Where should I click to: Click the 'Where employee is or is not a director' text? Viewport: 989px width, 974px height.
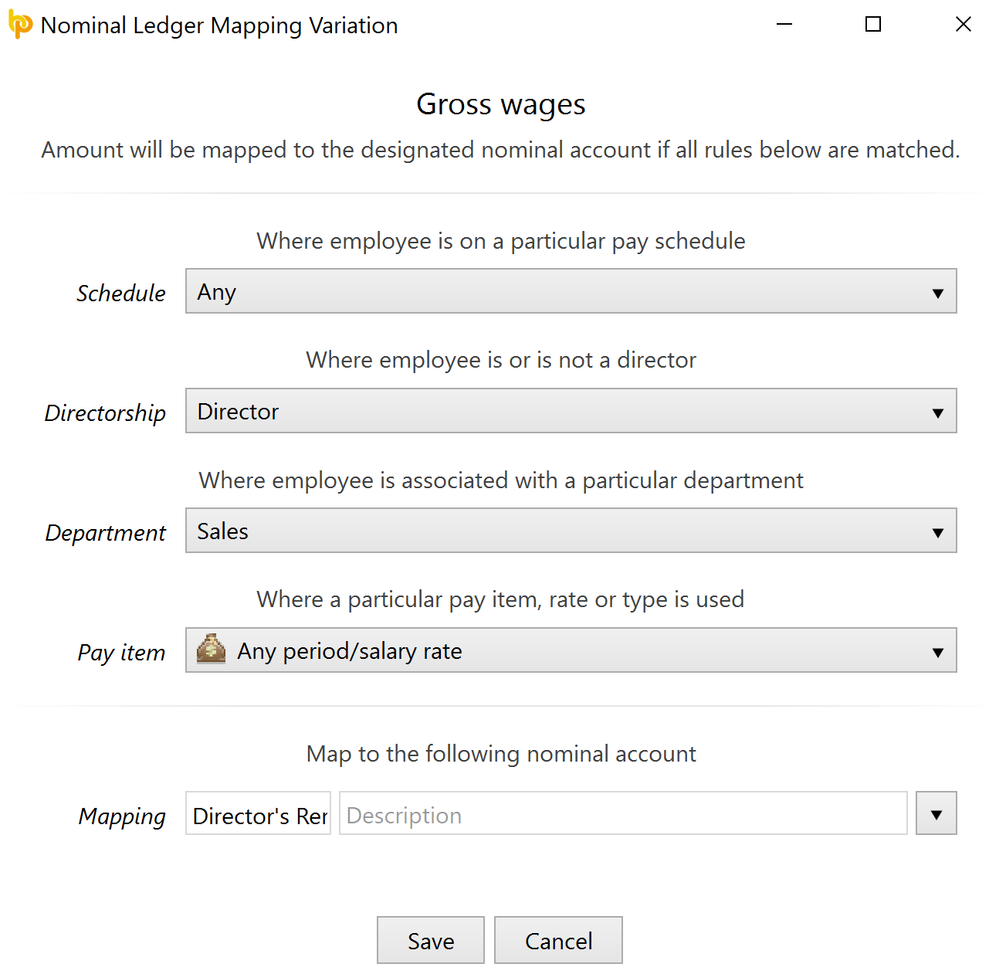click(x=501, y=360)
